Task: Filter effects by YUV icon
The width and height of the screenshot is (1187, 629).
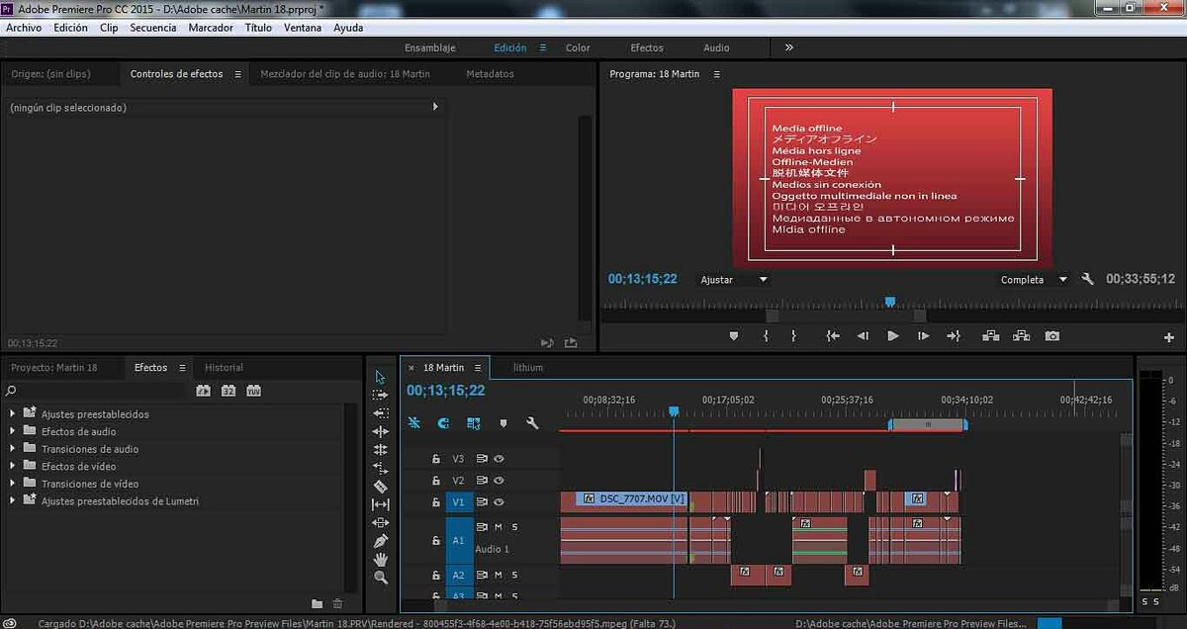Action: (x=253, y=391)
